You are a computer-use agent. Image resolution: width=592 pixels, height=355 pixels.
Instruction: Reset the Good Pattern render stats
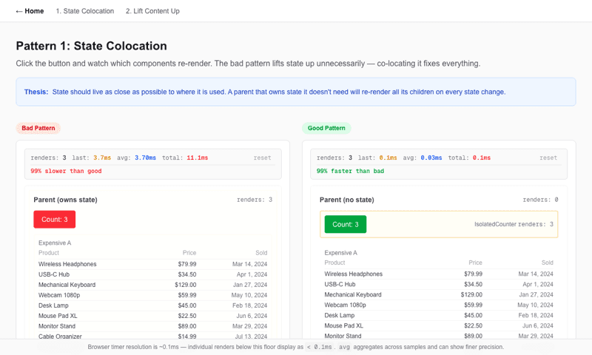coord(548,158)
